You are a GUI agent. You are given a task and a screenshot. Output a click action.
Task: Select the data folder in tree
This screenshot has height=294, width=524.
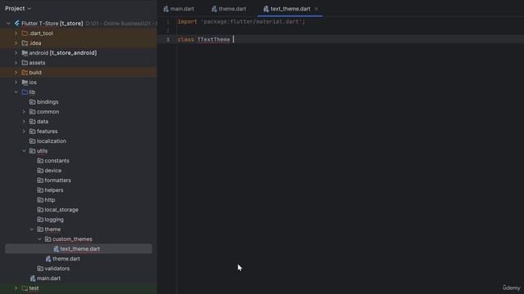(x=43, y=122)
